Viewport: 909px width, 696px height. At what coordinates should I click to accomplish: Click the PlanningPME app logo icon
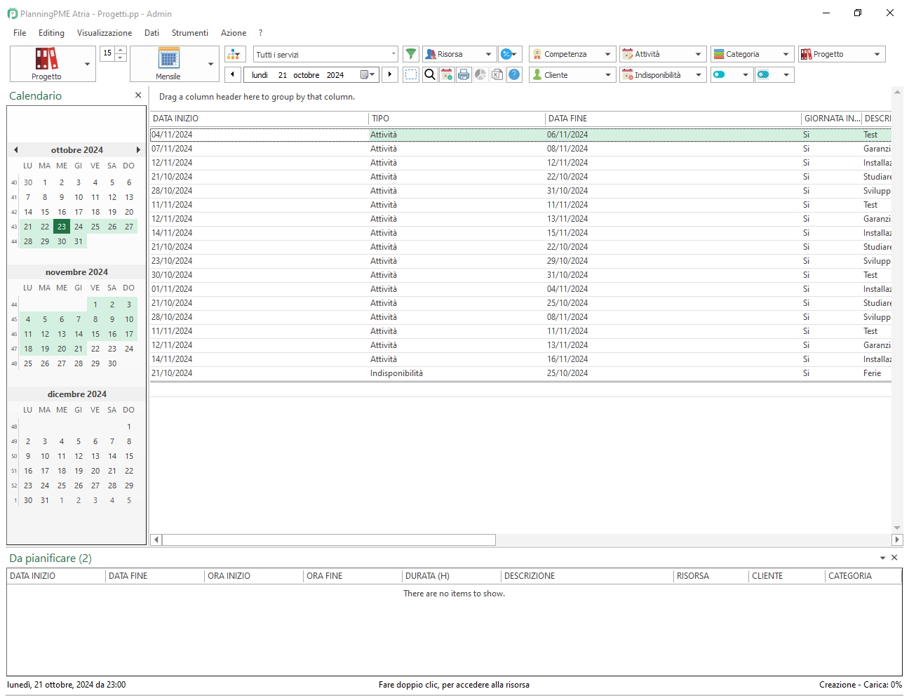(12, 13)
